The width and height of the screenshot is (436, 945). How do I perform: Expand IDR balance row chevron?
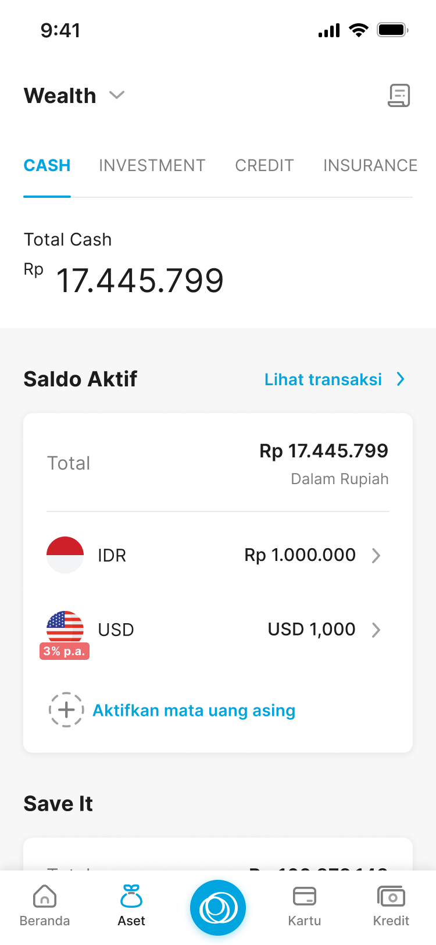[376, 556]
